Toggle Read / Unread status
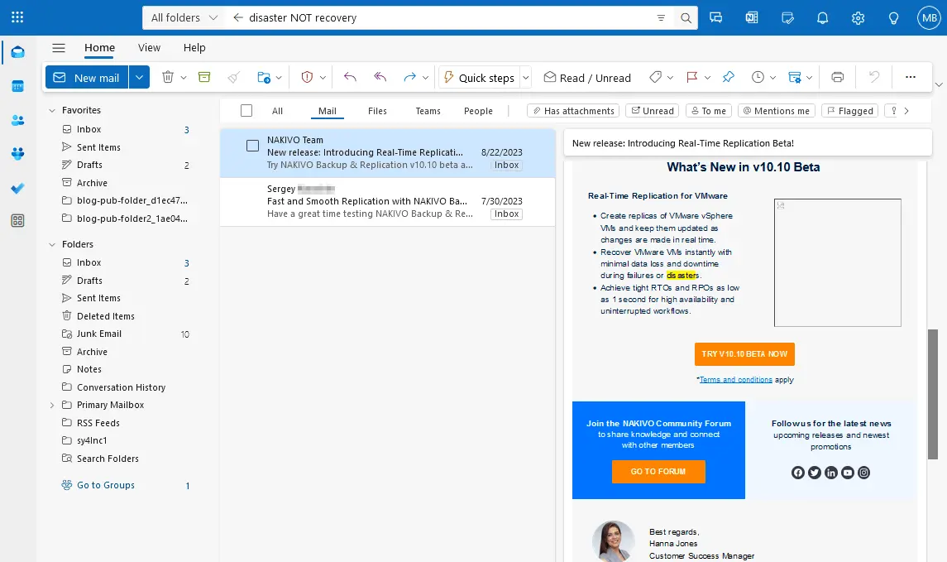 pyautogui.click(x=587, y=77)
